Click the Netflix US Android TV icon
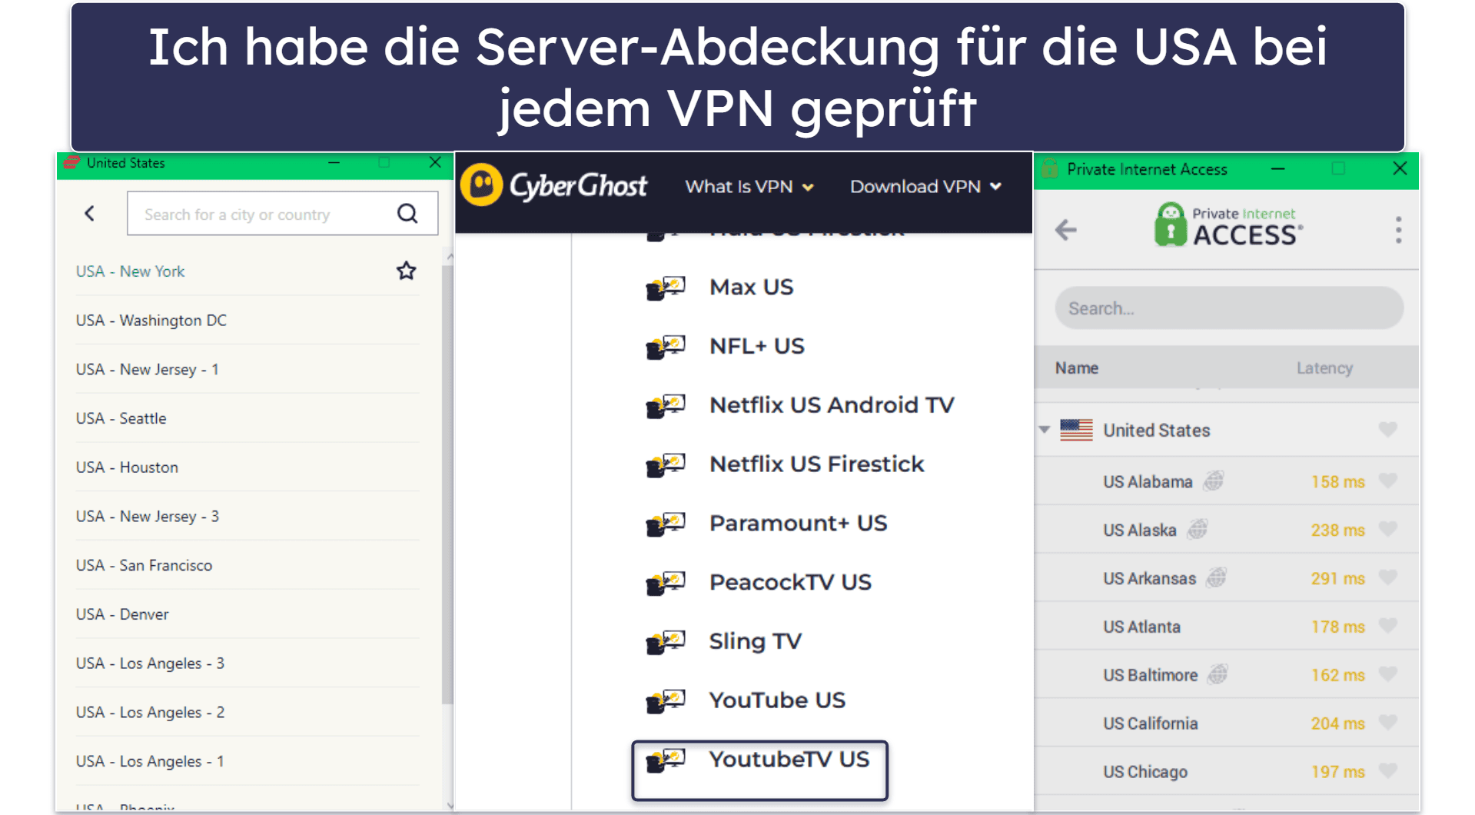Screen dimensions: 1475x815 pyautogui.click(x=666, y=406)
